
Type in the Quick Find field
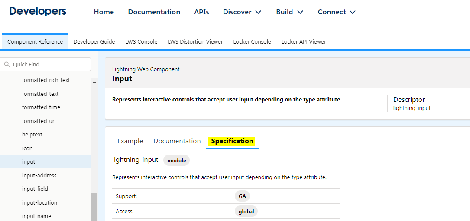tap(50, 64)
